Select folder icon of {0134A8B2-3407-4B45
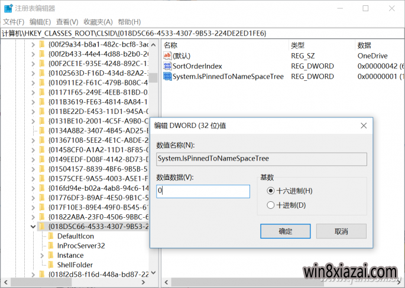Viewport: 405px width, 288px height. tap(42, 130)
